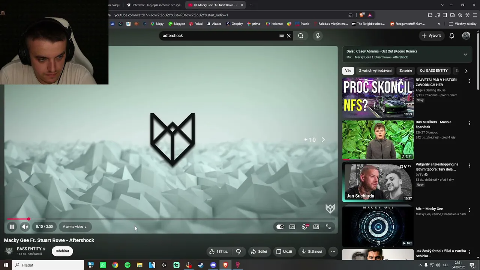Pause the Aftershock video
Screen dimensions: 480x270
12,226
